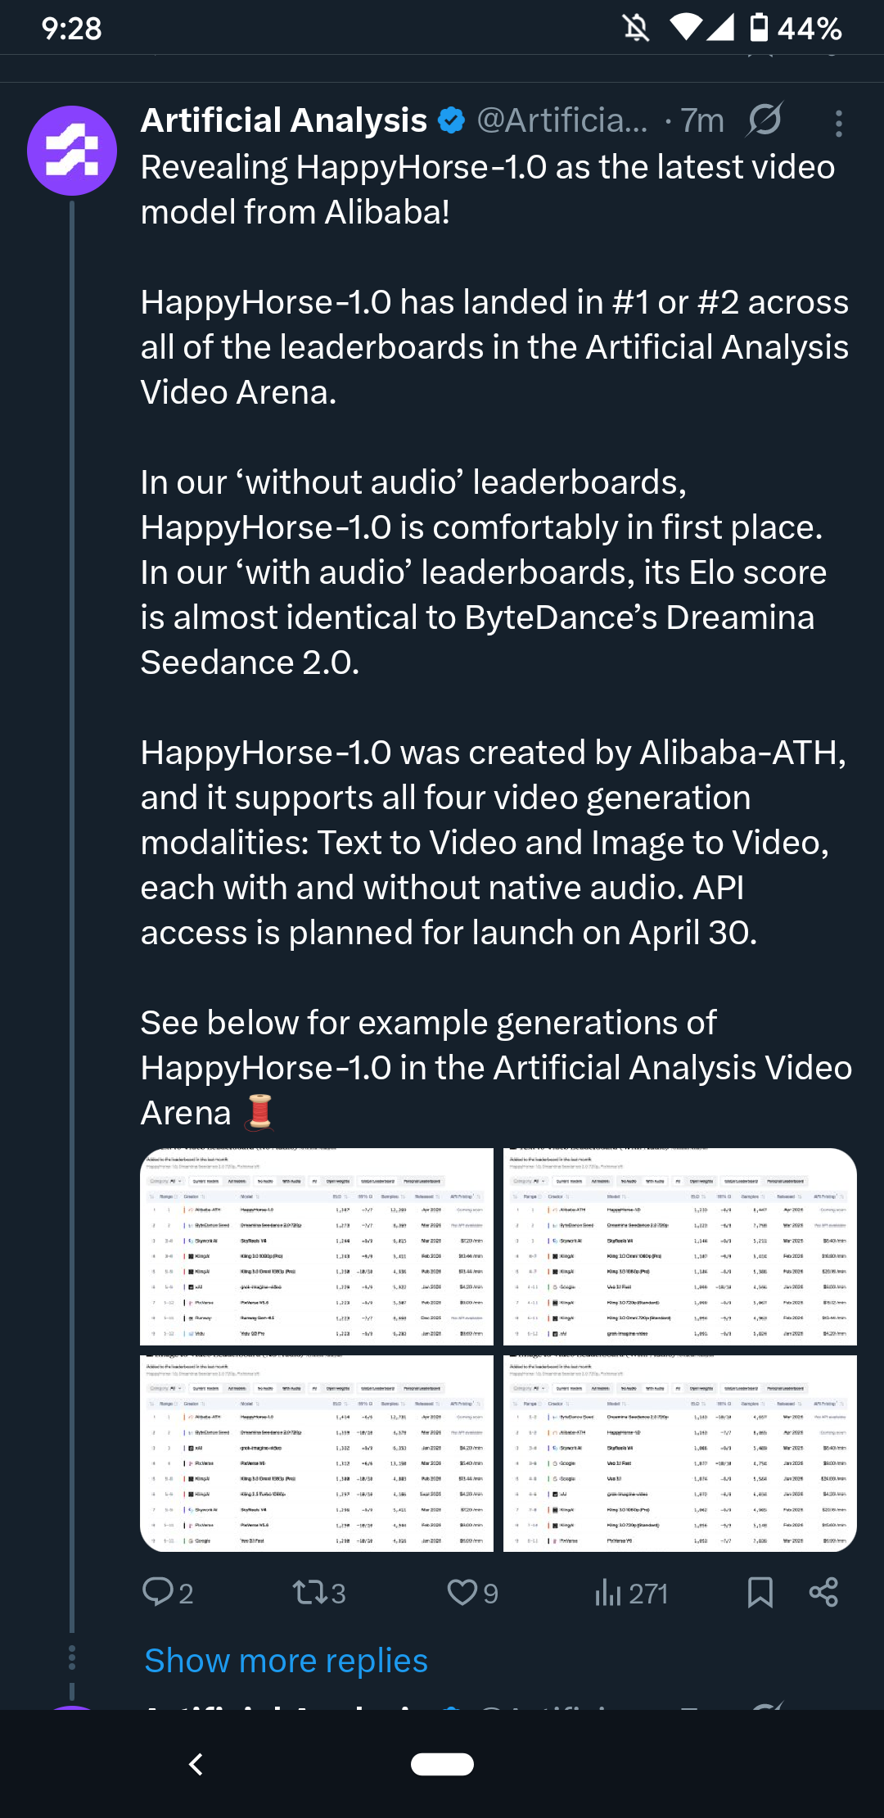
Task: Tap the @Artificia... handle text
Action: (x=562, y=121)
